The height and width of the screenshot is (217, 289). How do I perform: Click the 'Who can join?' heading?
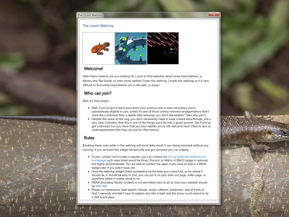point(98,93)
